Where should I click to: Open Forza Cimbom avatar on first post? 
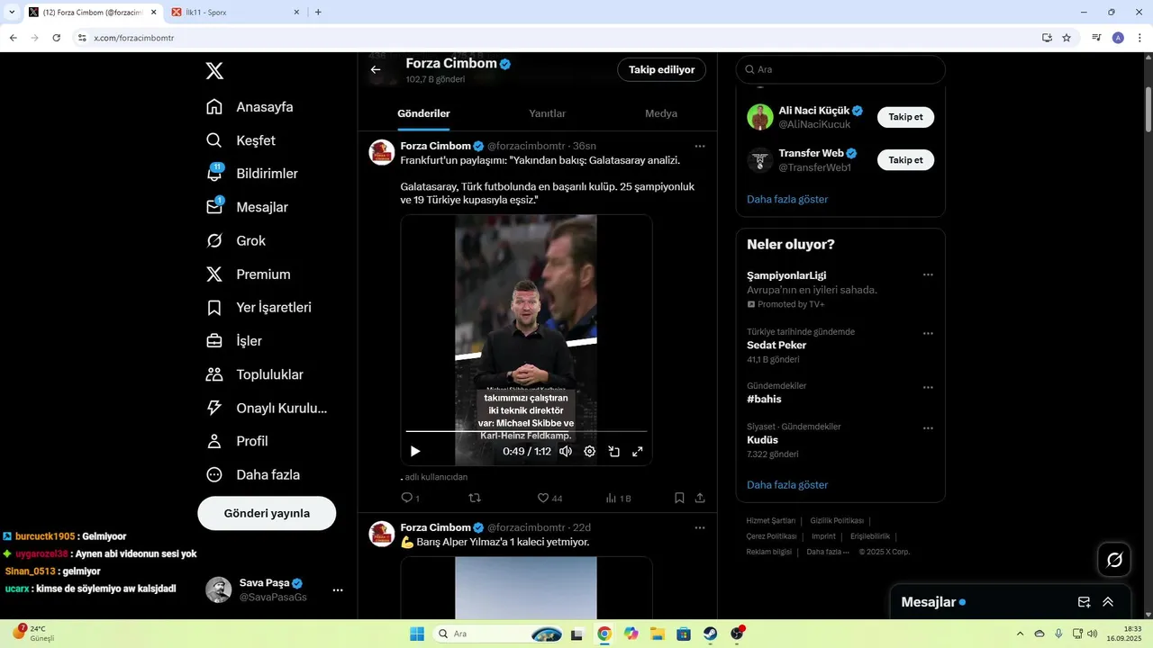click(382, 152)
